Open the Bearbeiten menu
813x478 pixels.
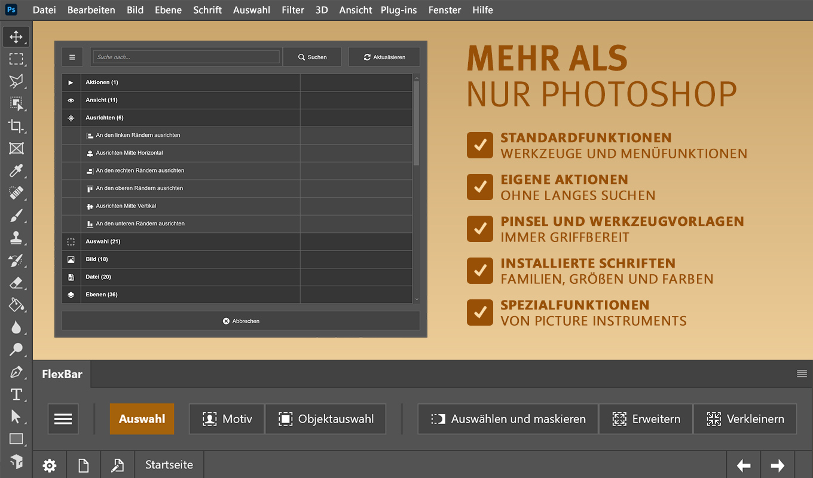[x=91, y=10]
